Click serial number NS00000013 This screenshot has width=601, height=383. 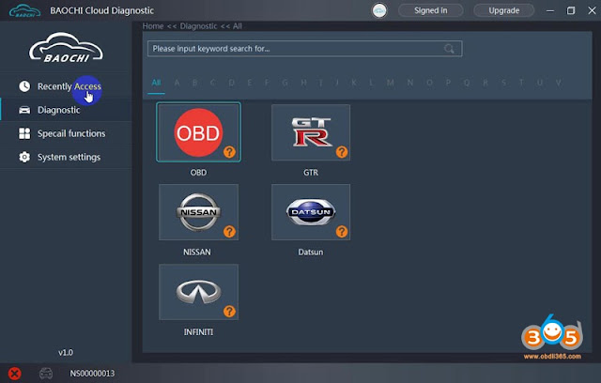click(92, 374)
